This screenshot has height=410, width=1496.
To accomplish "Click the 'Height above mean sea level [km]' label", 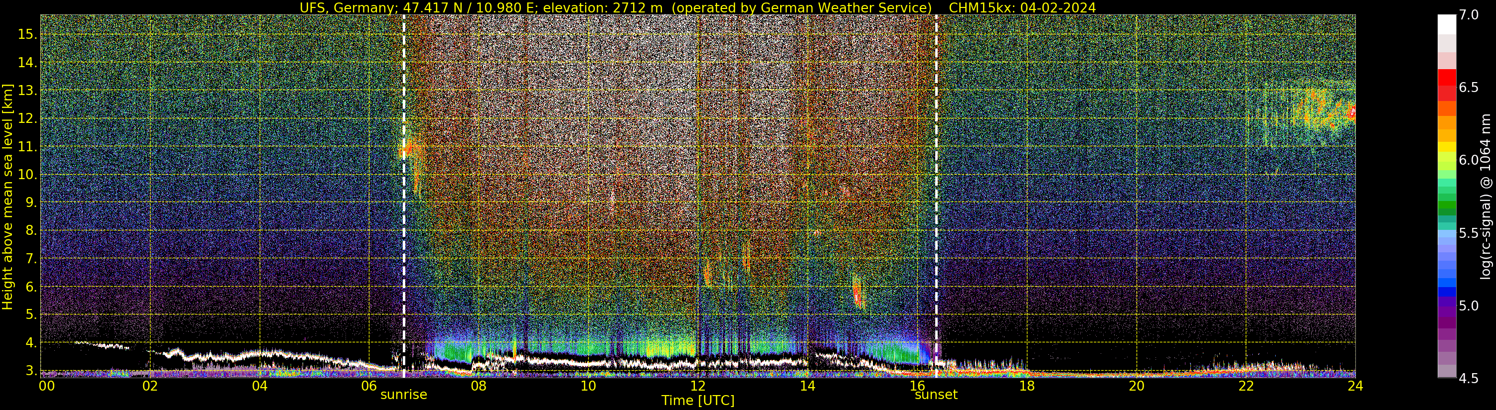I will pos(7,197).
